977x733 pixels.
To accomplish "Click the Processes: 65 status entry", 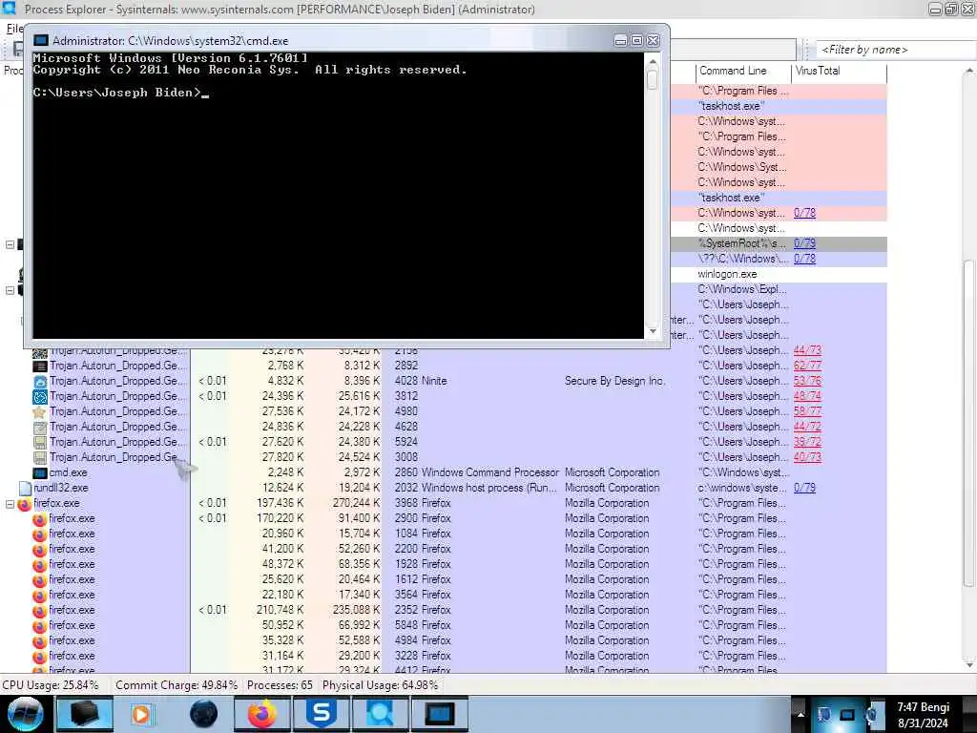I will click(280, 685).
